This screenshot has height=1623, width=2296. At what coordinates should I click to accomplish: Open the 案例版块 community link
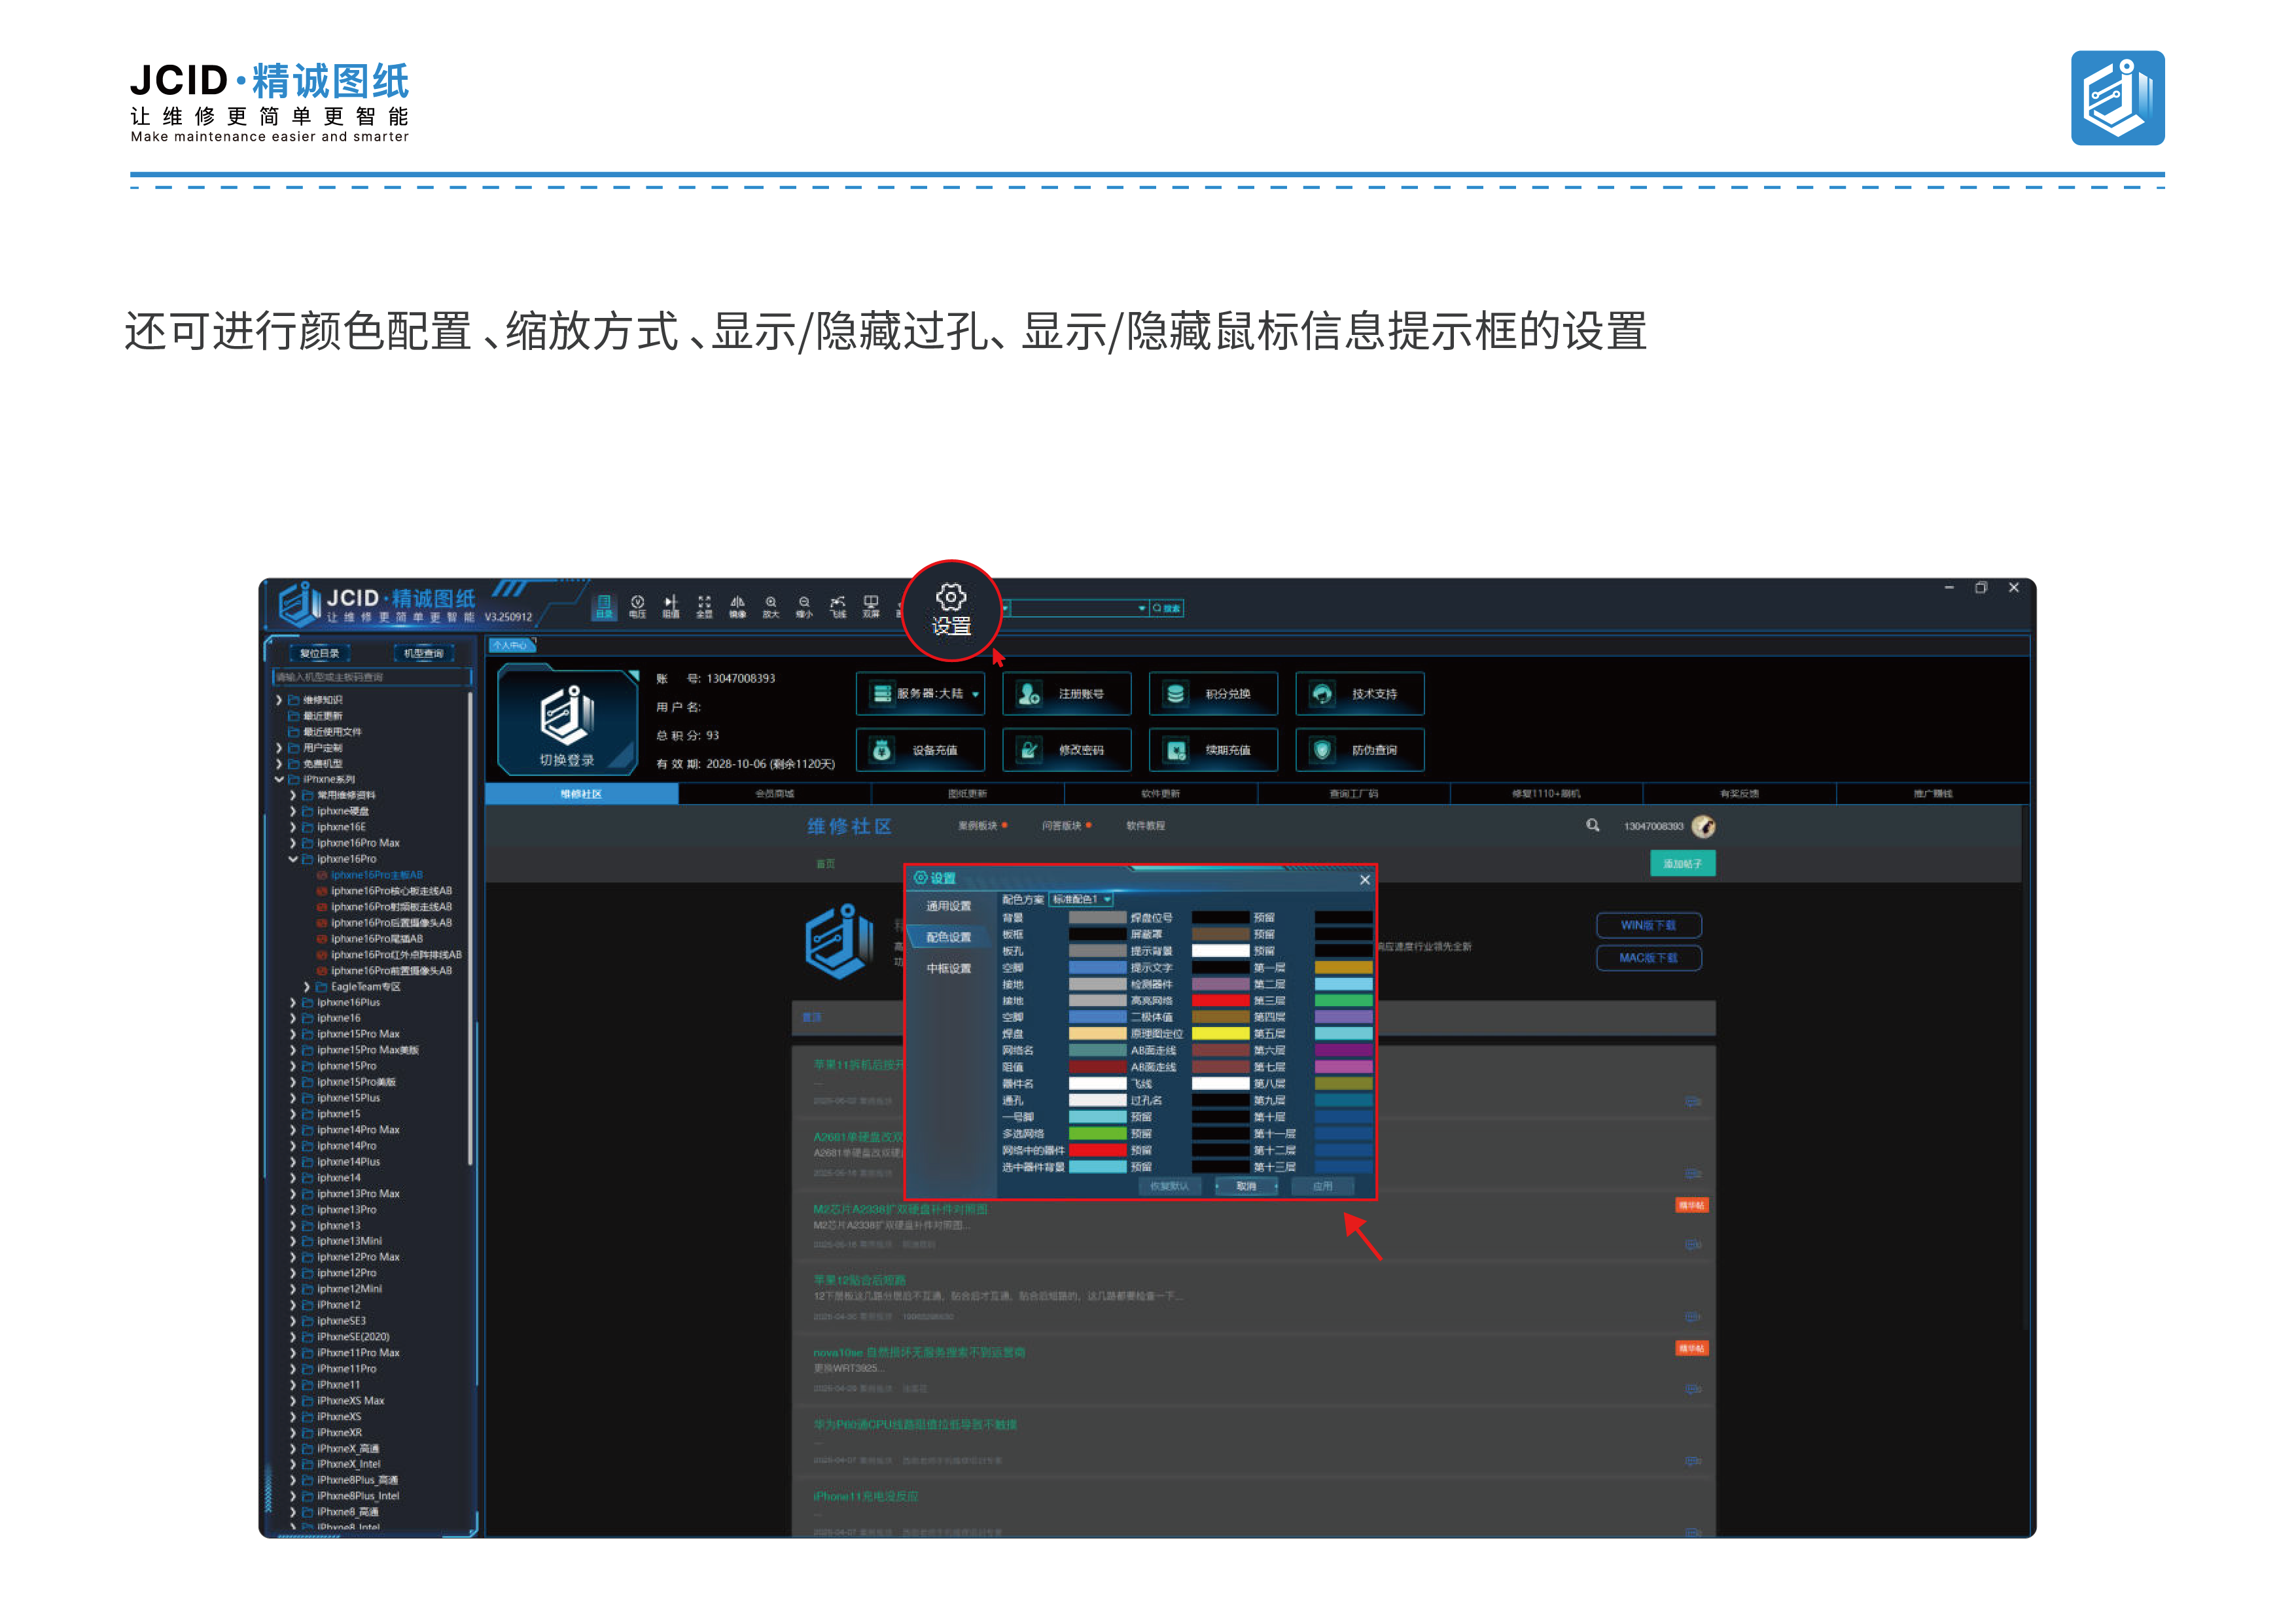coord(977,826)
